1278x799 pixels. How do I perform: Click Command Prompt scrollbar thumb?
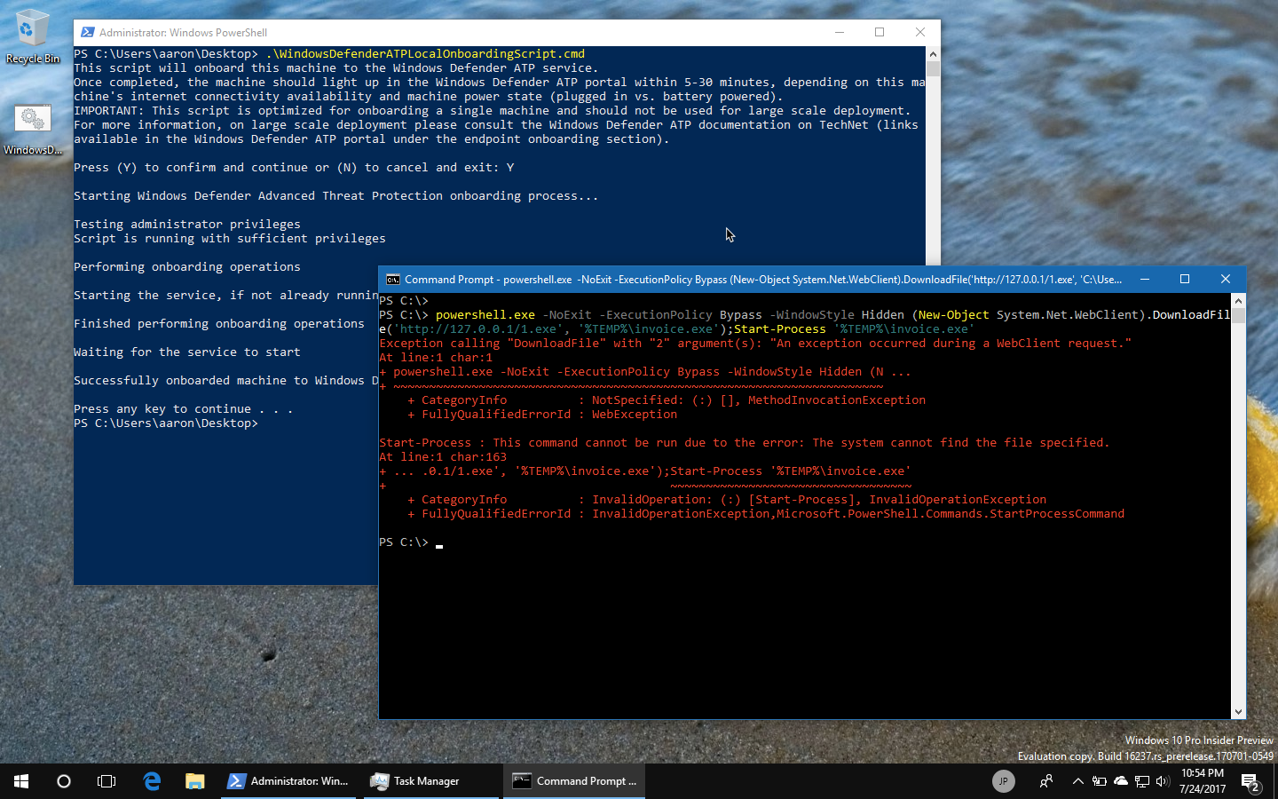pos(1238,315)
